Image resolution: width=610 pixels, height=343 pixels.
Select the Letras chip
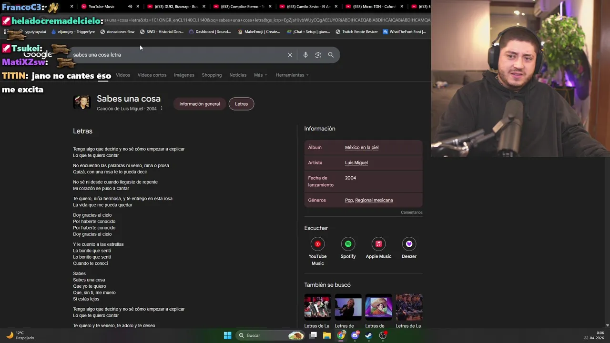pos(241,104)
